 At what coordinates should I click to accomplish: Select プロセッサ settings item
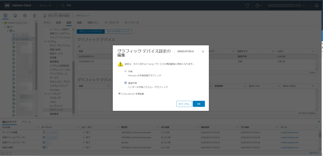(x=55, y=98)
